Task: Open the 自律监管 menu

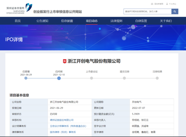Action: coord(141,21)
